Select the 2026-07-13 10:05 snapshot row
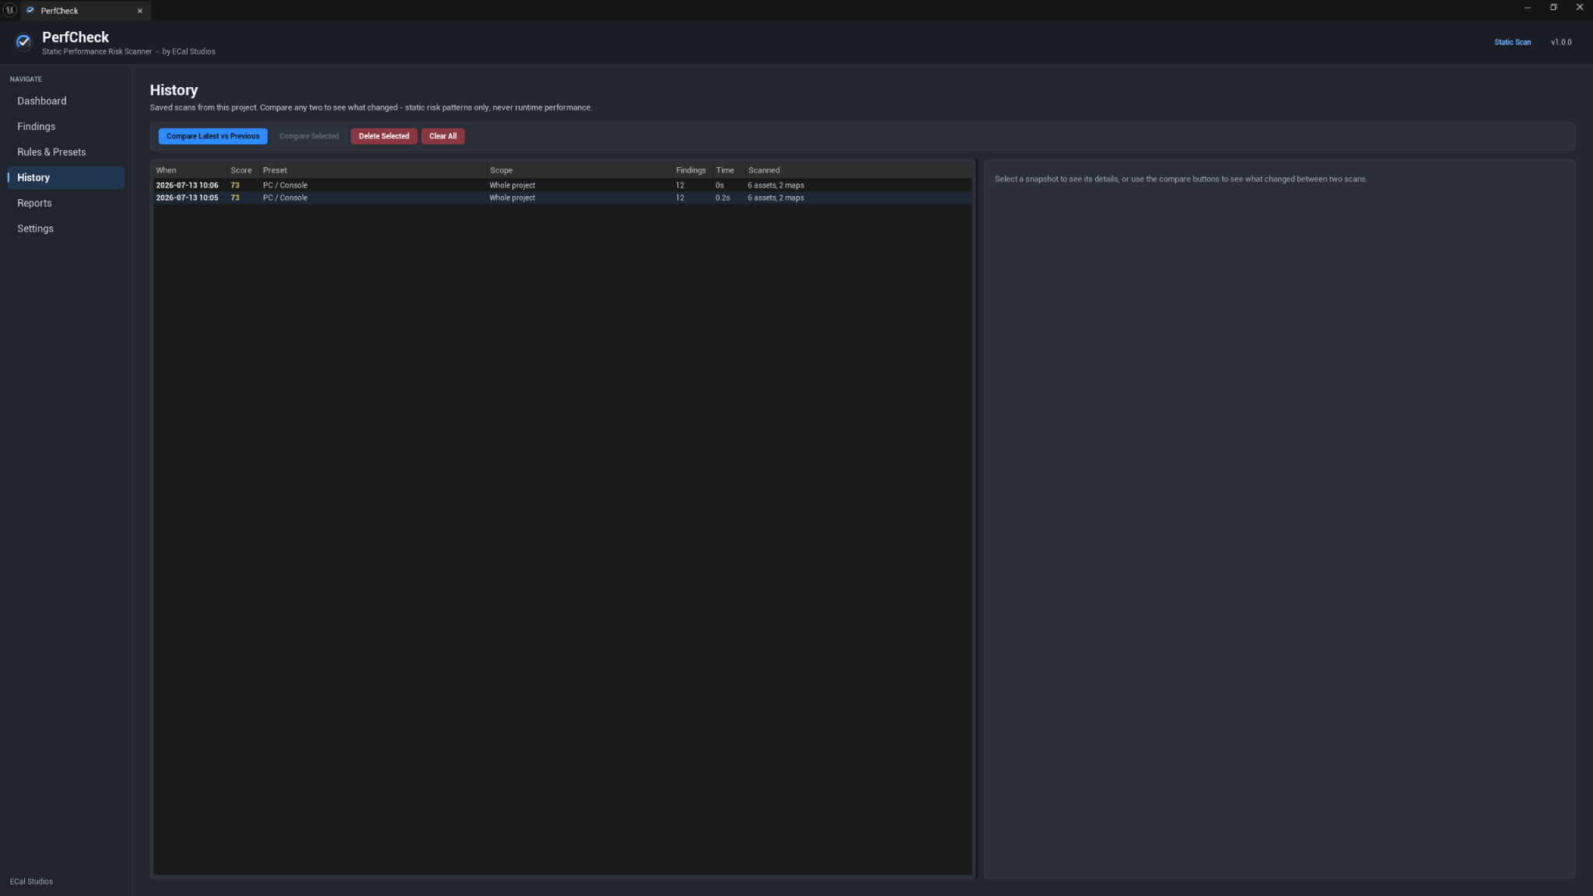 click(562, 198)
